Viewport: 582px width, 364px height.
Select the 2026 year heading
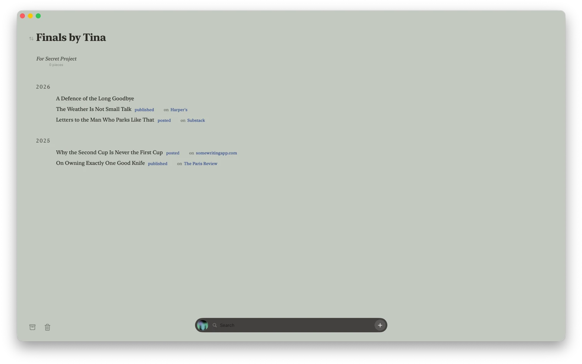43,87
